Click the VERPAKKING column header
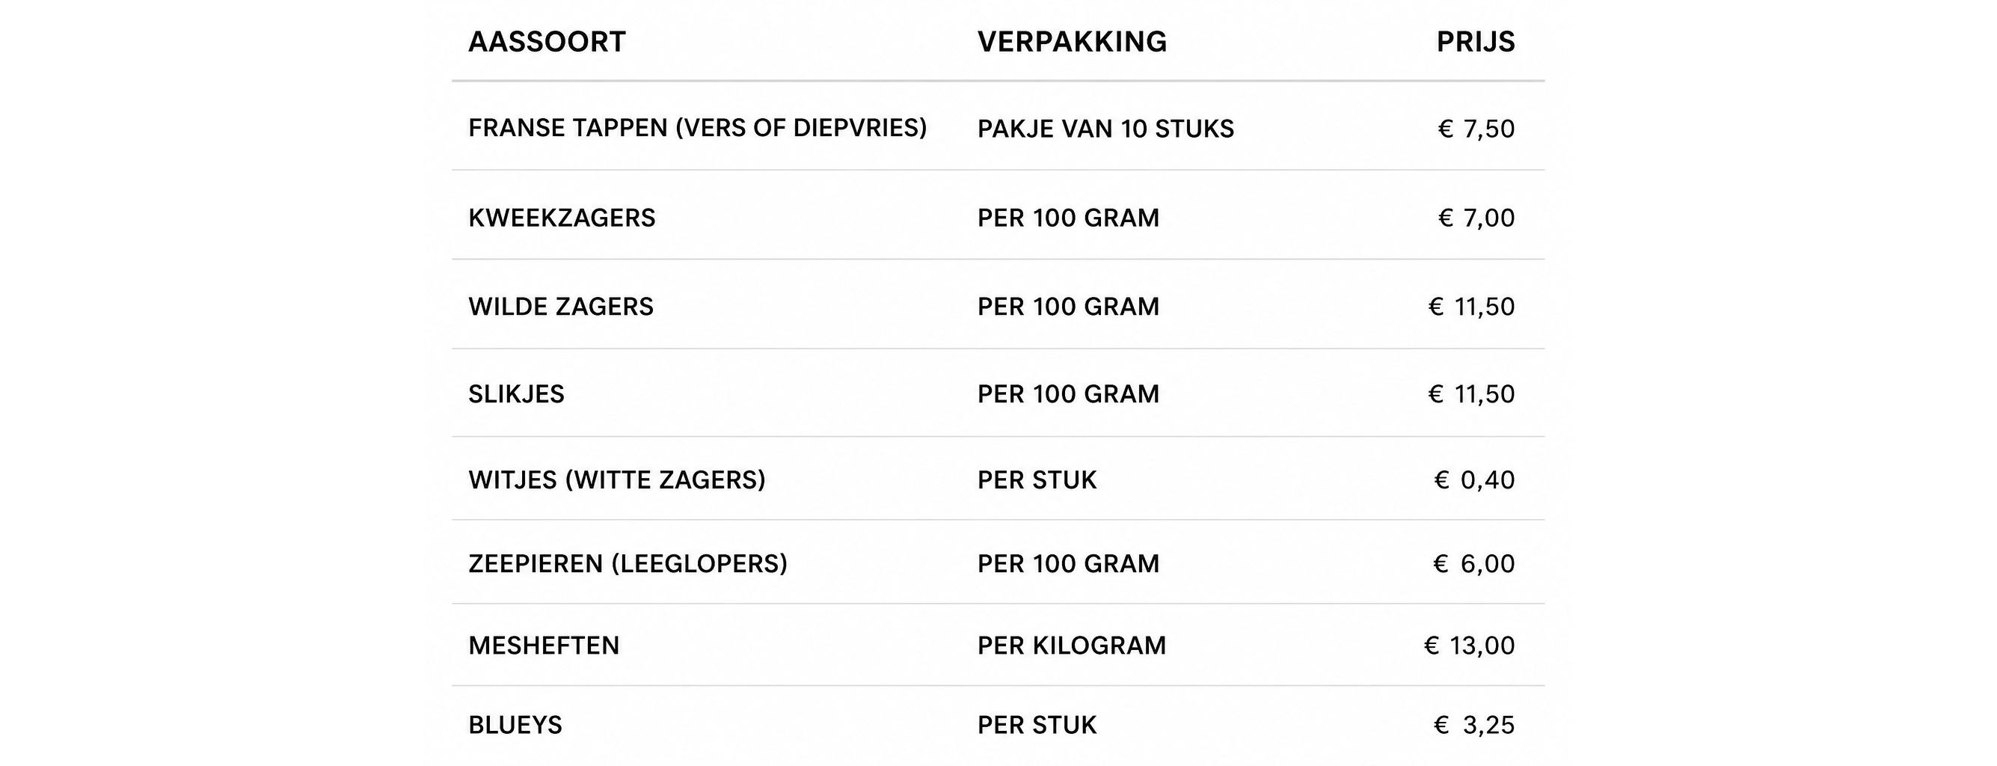 click(1072, 42)
